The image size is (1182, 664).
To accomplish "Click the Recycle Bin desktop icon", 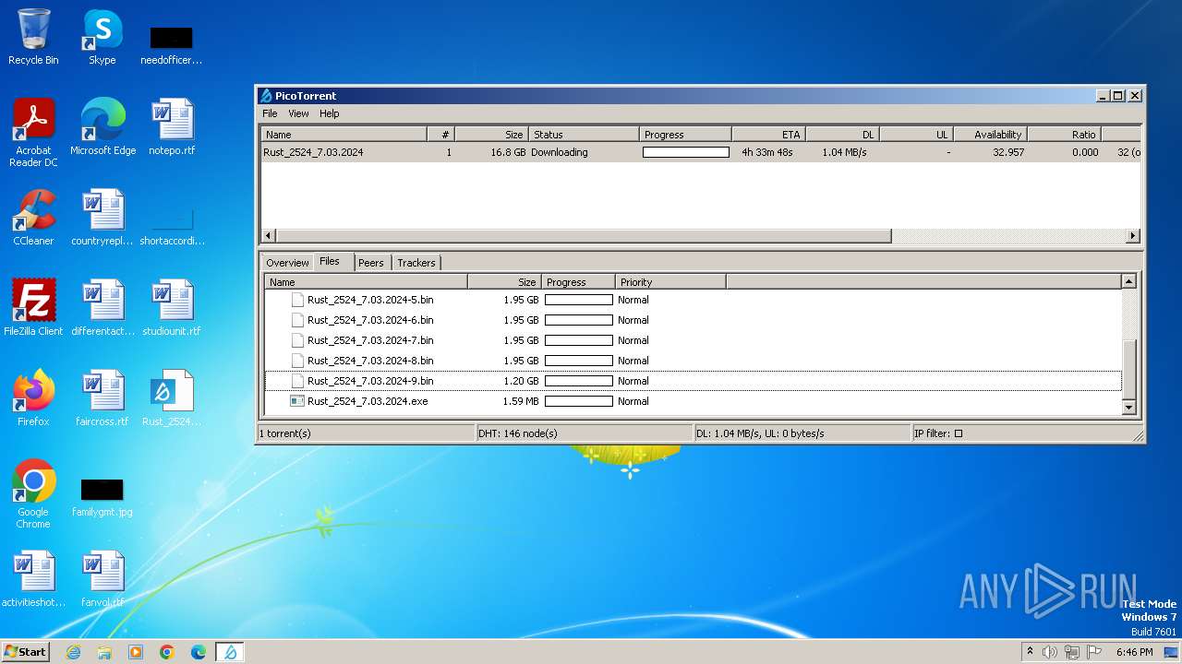I will pos(33,38).
